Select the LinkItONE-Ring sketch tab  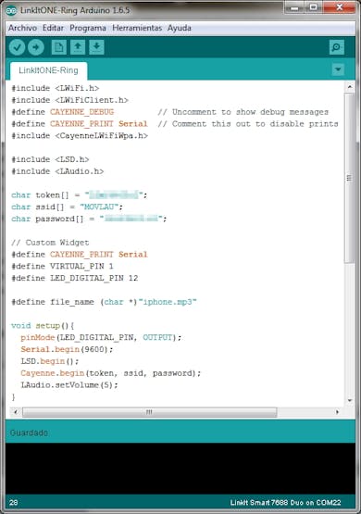[x=48, y=70]
